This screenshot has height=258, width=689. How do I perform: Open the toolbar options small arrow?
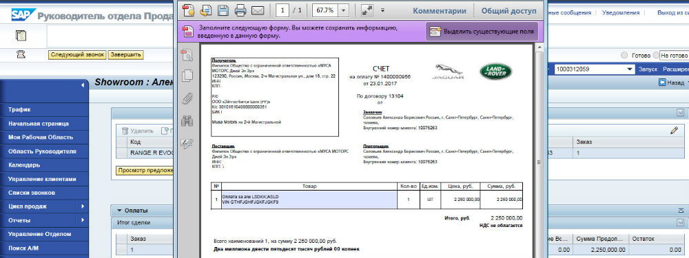[382, 10]
